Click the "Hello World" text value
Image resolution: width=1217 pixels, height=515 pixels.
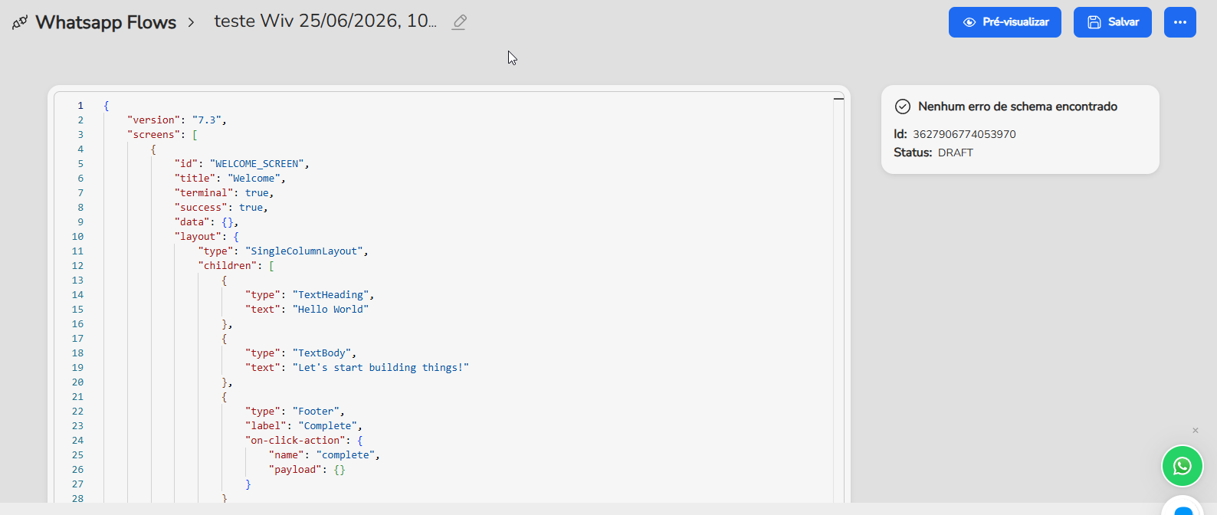tap(331, 310)
